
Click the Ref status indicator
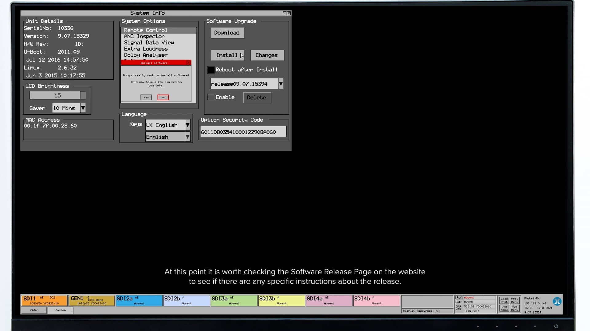click(459, 297)
